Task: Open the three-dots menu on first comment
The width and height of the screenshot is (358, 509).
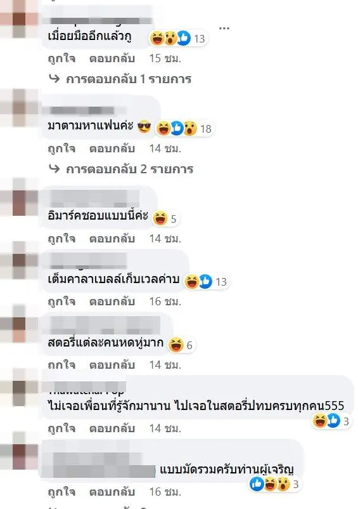Action: (x=224, y=28)
